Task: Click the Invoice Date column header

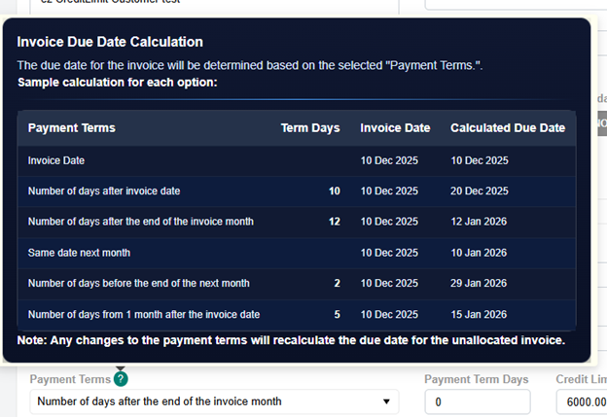Action: [x=395, y=128]
